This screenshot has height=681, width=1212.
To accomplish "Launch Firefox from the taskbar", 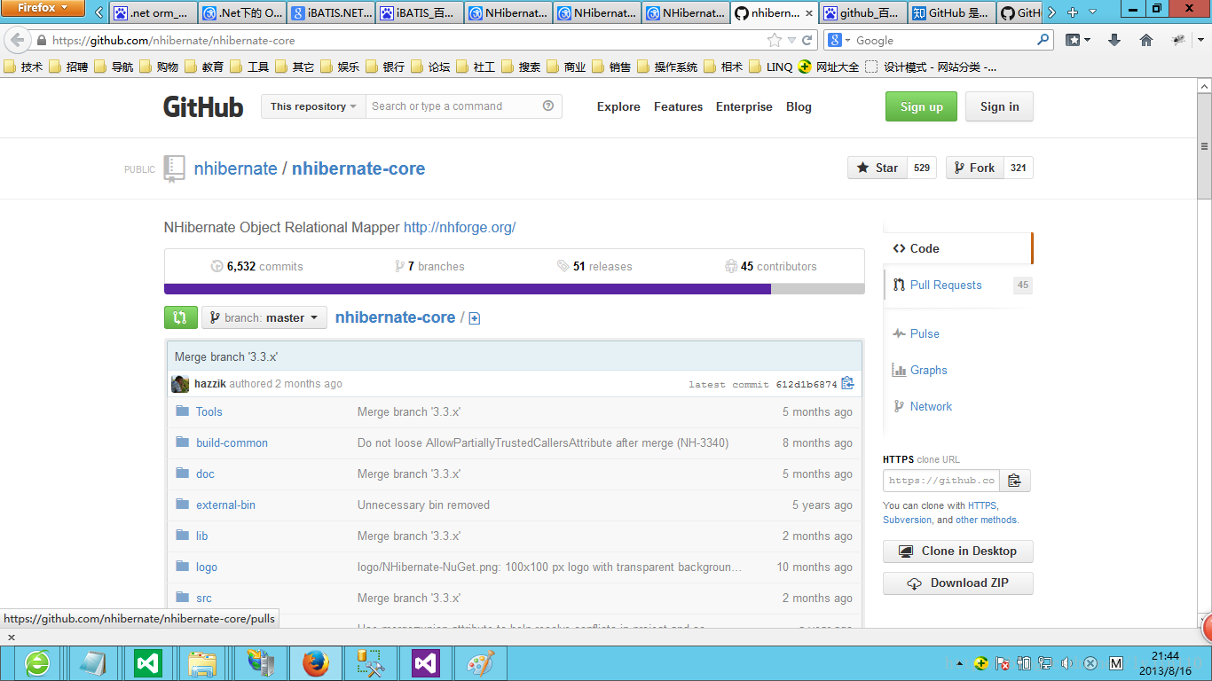I will (x=315, y=662).
